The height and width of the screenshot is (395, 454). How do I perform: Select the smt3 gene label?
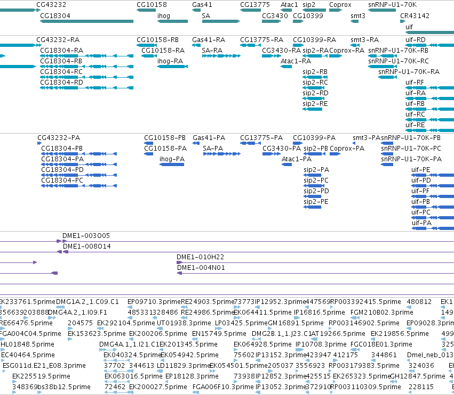coord(358,16)
